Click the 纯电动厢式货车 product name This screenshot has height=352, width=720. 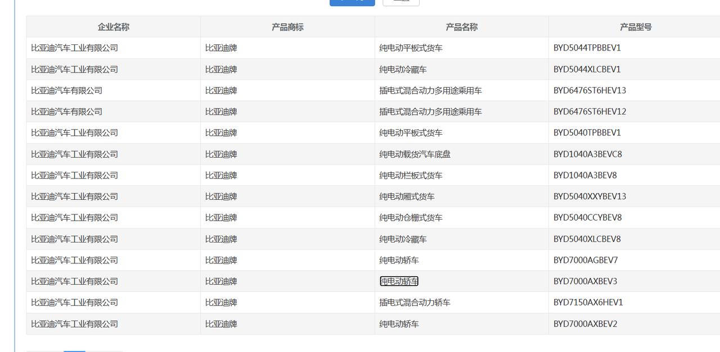[407, 196]
